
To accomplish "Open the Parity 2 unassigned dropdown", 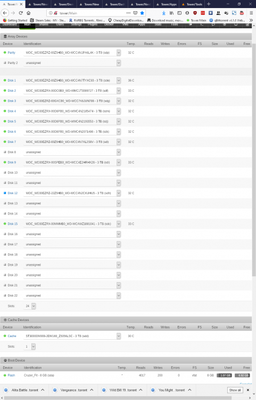I will pos(72,63).
